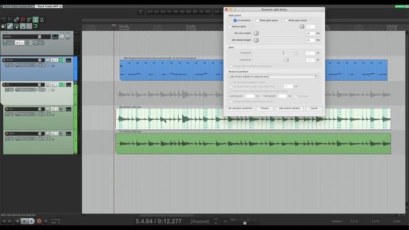Click the Min slice length value field
The width and height of the screenshot is (409, 230).
coord(311,33)
